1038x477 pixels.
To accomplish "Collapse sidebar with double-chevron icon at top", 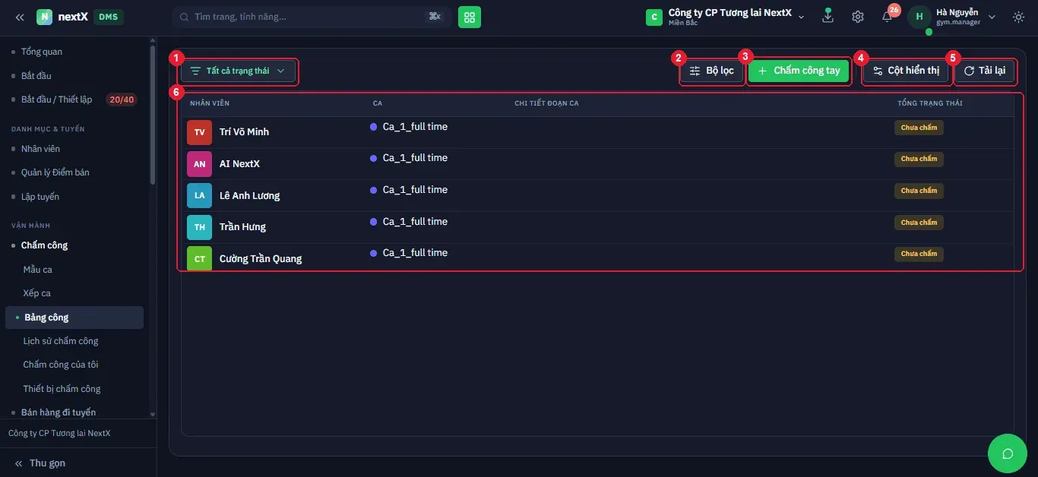I will click(20, 17).
